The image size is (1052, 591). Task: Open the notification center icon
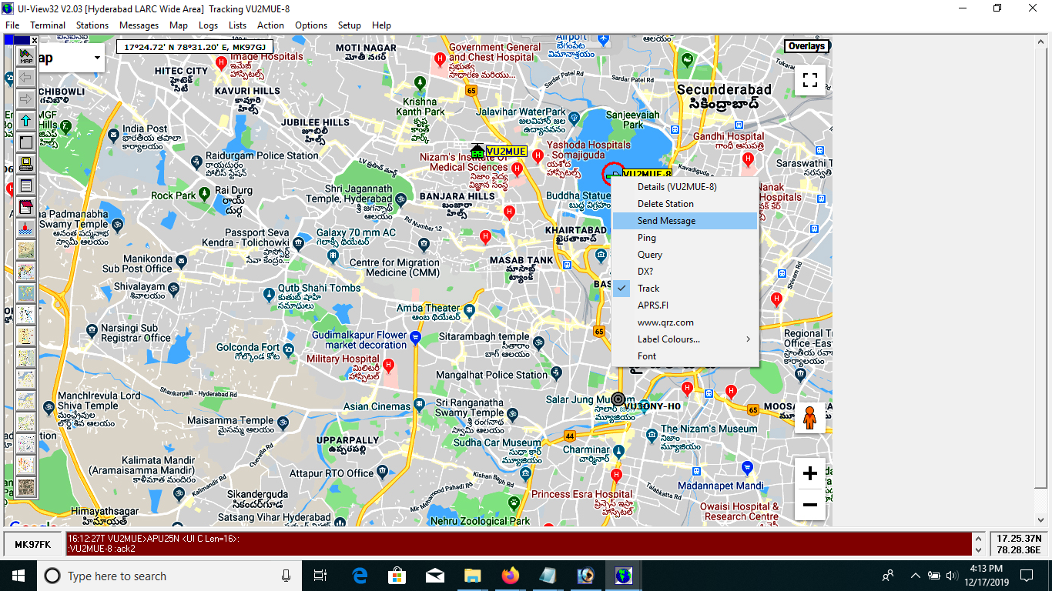1027,576
